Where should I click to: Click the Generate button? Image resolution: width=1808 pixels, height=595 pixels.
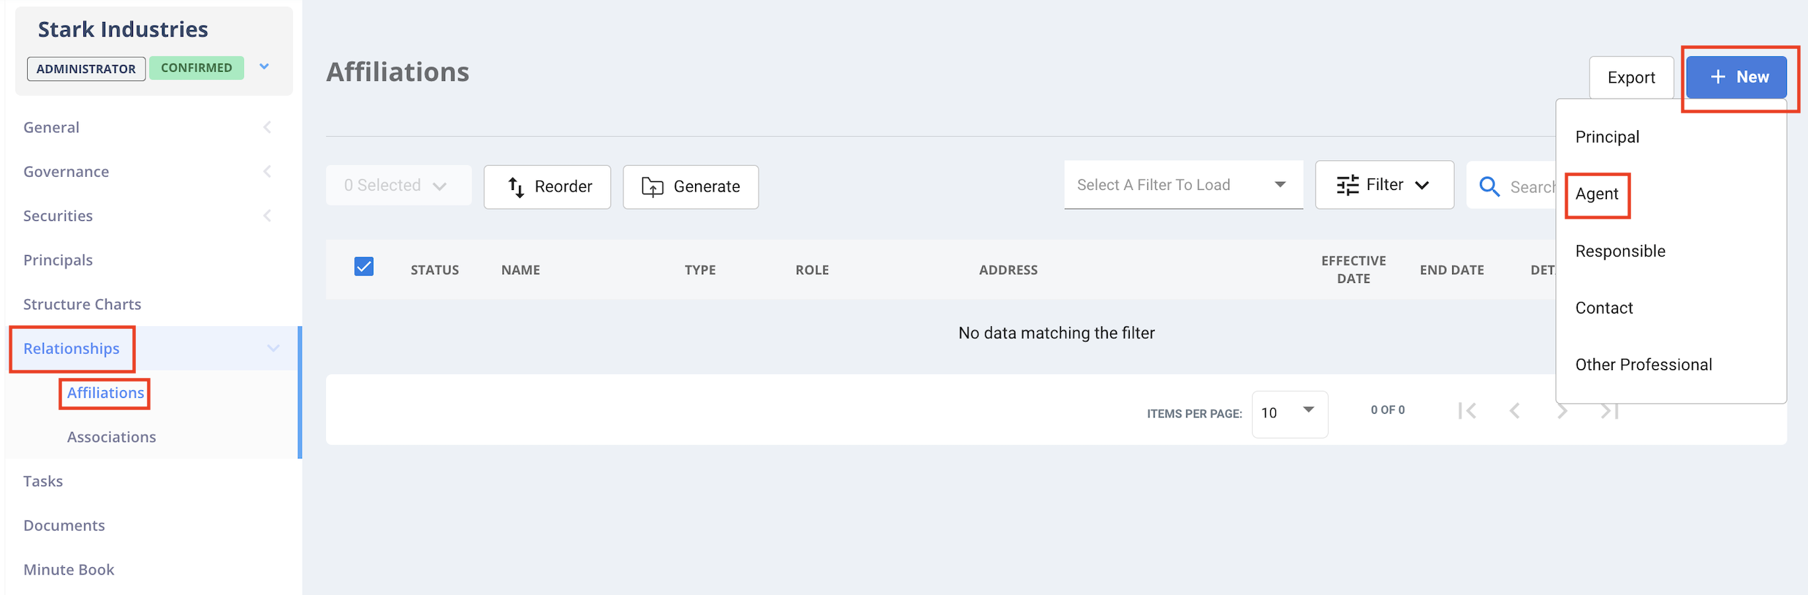click(x=691, y=187)
